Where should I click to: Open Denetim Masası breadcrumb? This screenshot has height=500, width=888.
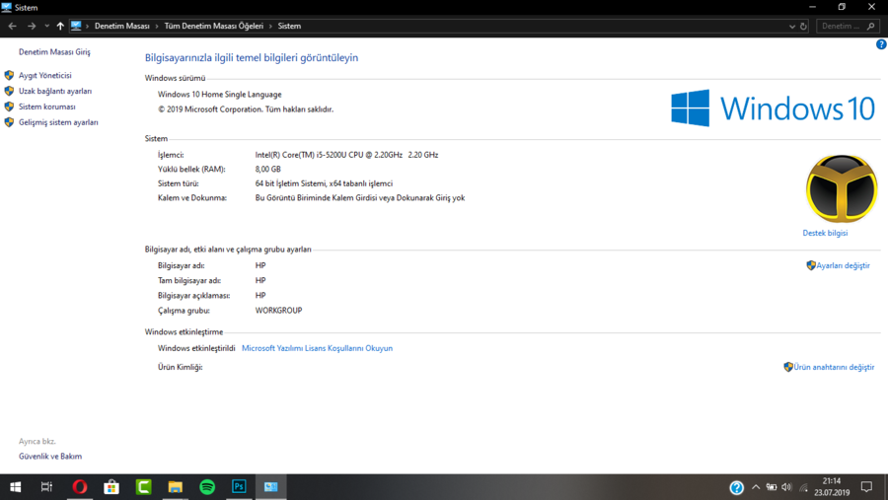coord(121,26)
